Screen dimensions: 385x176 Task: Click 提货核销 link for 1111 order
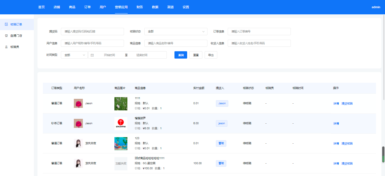[x=347, y=104]
